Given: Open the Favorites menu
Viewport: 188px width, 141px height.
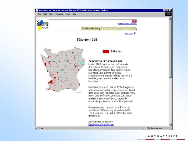Looking at the screenshot, I should [x=59, y=14].
